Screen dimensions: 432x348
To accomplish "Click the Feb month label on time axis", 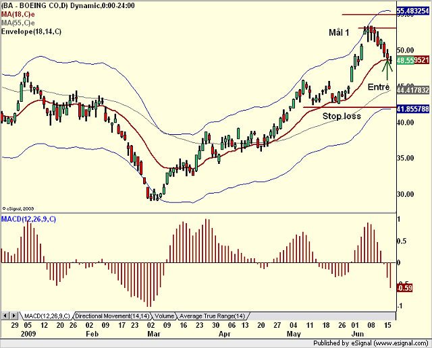I will click(x=92, y=334).
